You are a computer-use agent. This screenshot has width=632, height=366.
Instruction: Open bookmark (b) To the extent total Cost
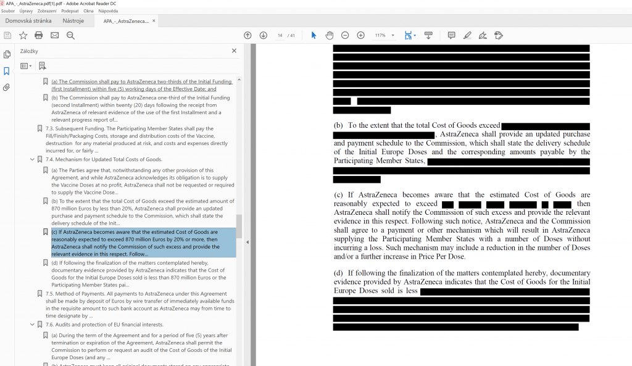143,212
